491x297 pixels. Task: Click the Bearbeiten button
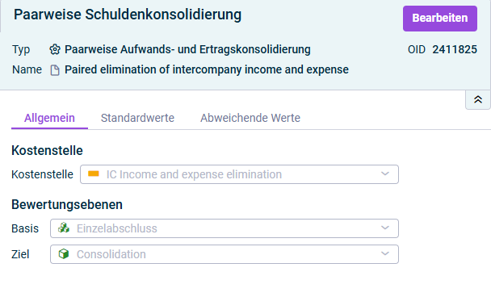coord(440,18)
